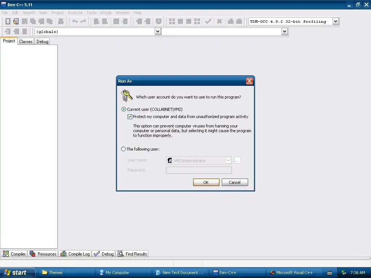
Task: Click the Save All toolbar icon
Action: pyautogui.click(x=33, y=21)
